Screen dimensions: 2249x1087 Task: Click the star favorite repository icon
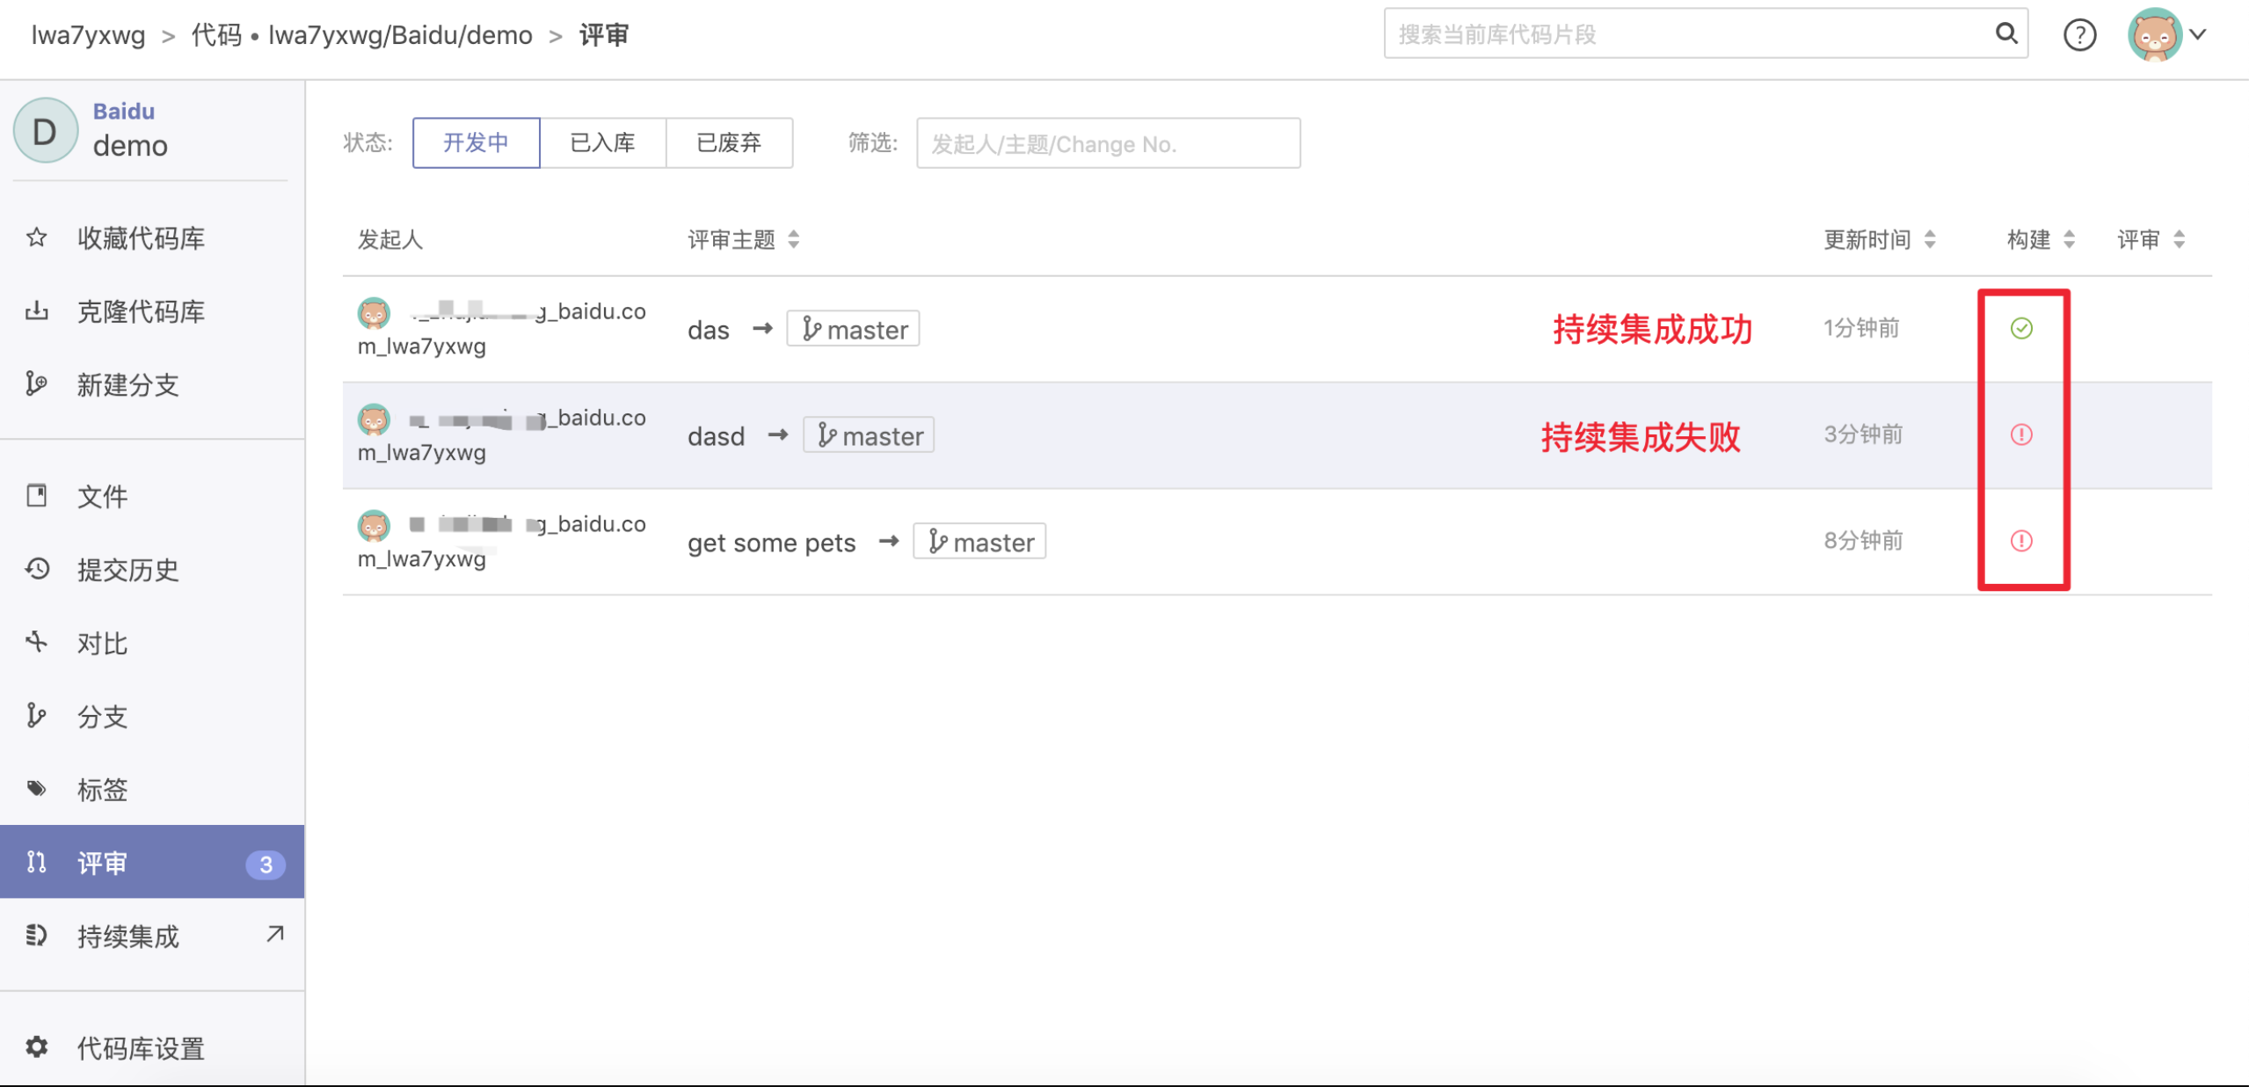(36, 237)
